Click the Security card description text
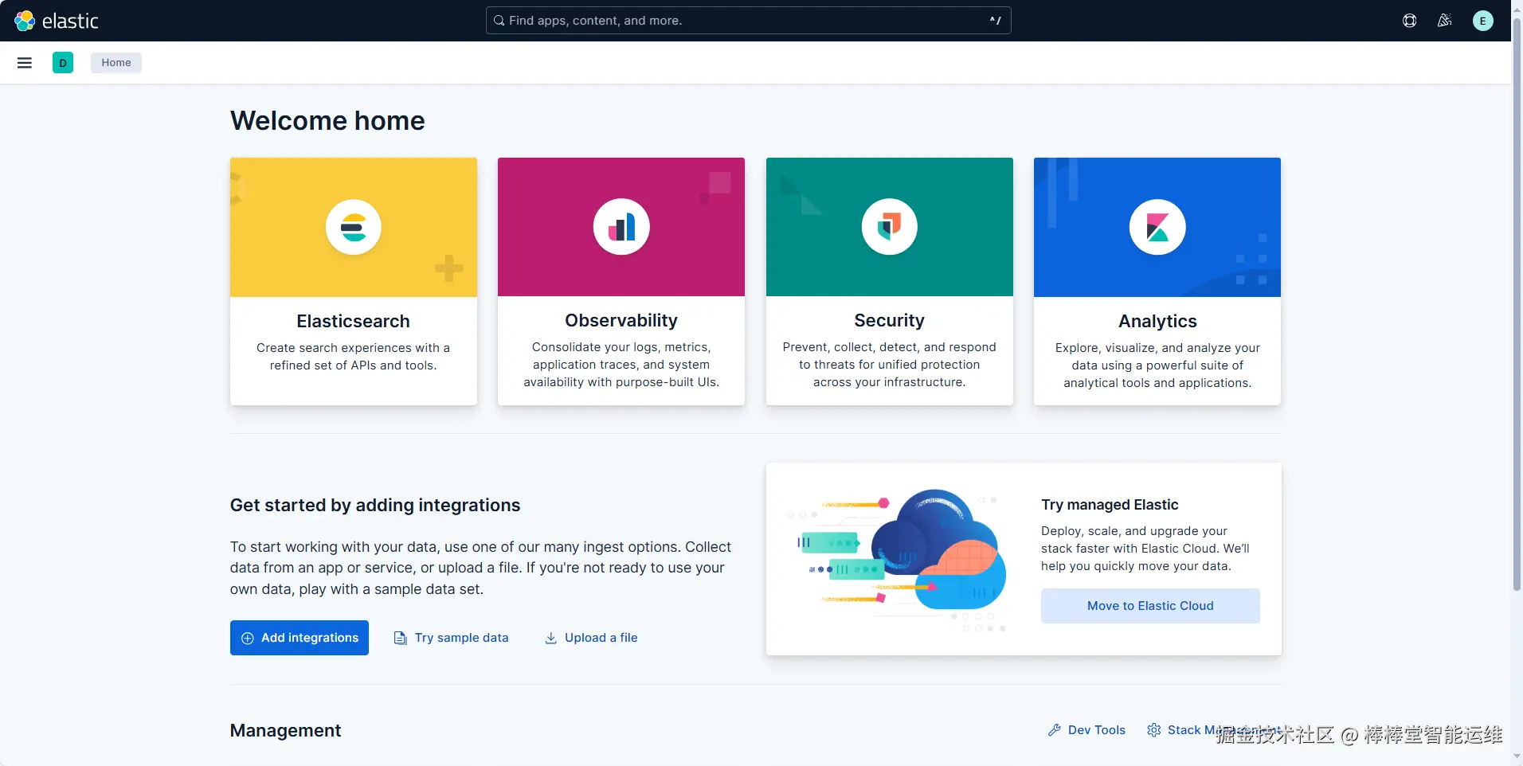Viewport: 1523px width, 766px height. pyautogui.click(x=890, y=365)
